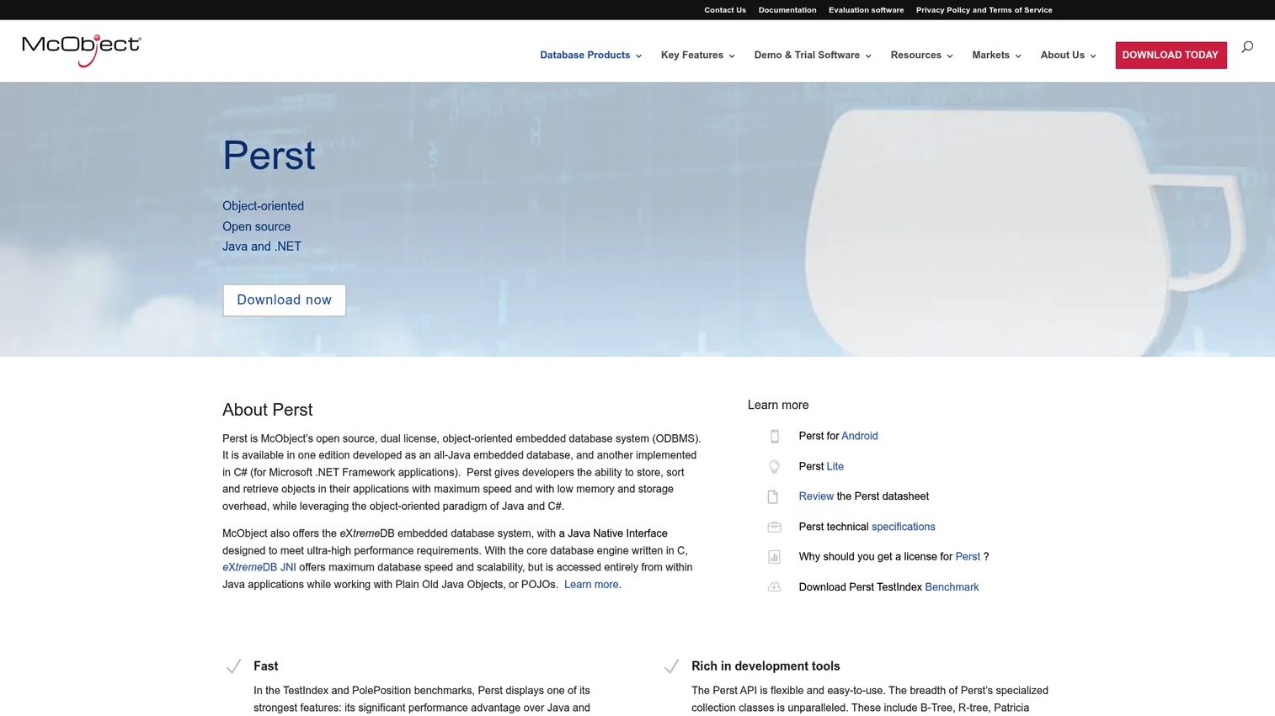The image size is (1275, 716).
Task: Click the phone icon beside Perst for Android
Action: click(x=774, y=436)
